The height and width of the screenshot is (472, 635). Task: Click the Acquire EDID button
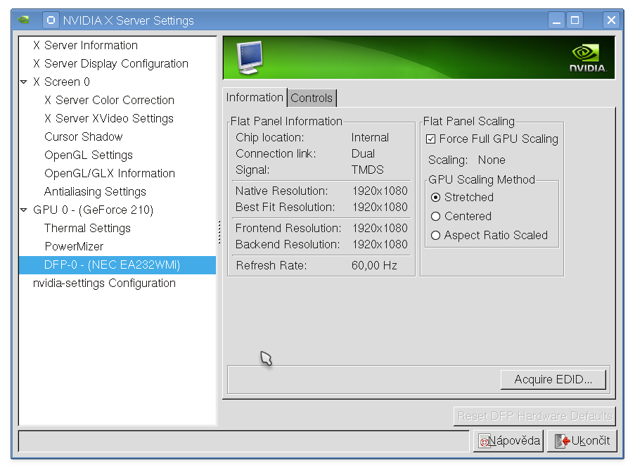[x=553, y=379]
